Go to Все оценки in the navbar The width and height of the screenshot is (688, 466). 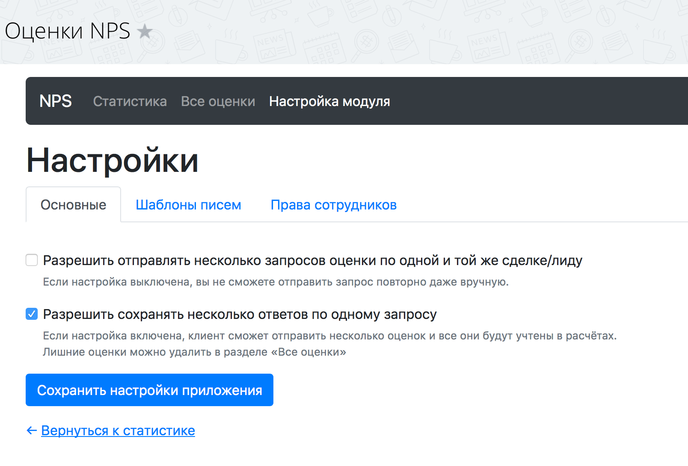coord(218,101)
